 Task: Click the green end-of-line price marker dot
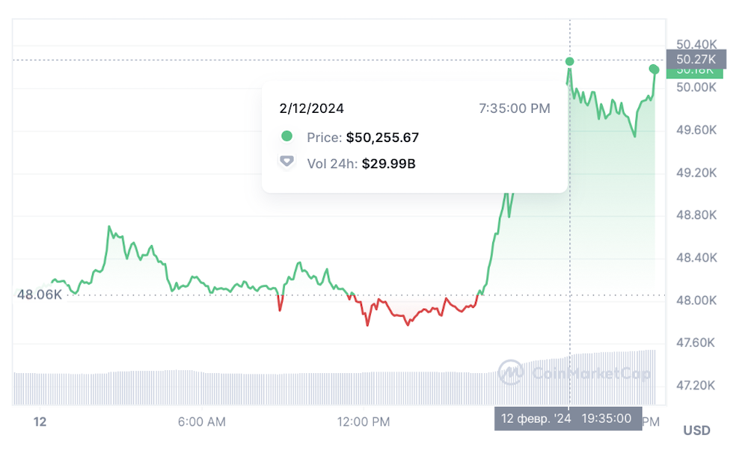coord(654,70)
